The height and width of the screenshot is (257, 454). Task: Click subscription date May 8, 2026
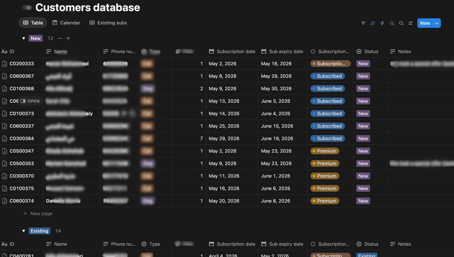pos(223,76)
